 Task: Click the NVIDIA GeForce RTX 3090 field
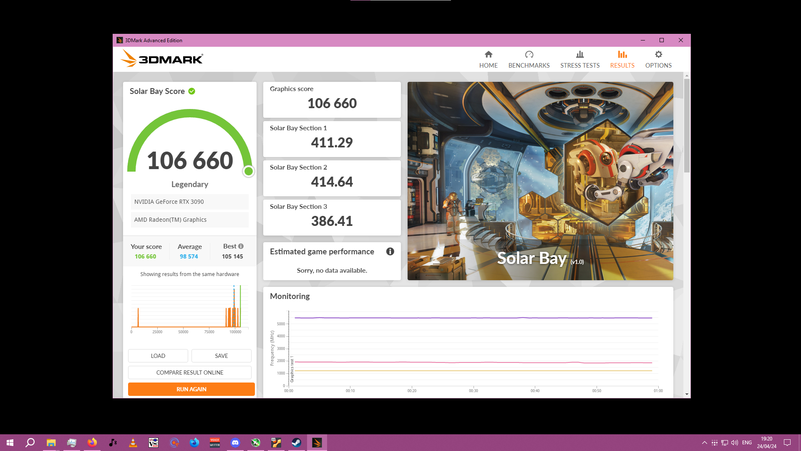190,202
